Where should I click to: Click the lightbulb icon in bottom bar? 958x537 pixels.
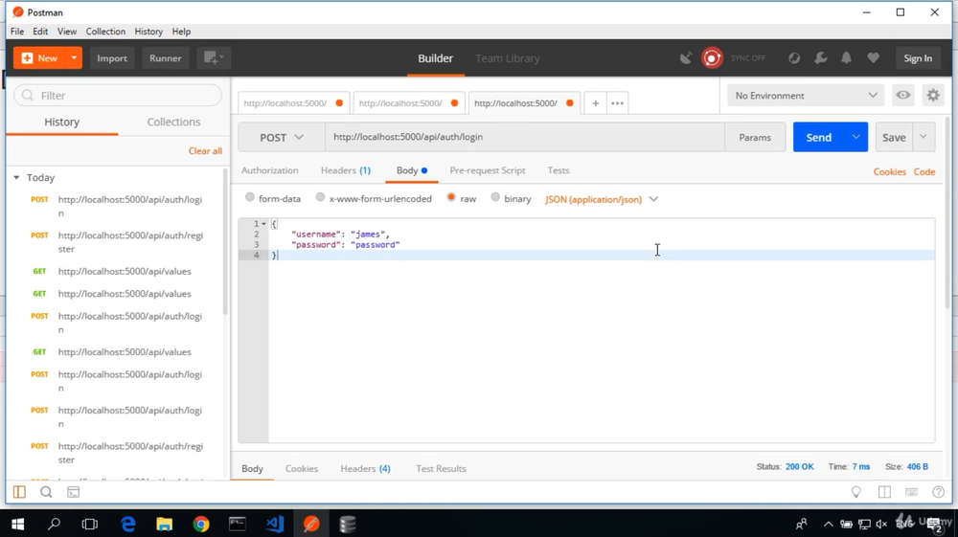[855, 492]
